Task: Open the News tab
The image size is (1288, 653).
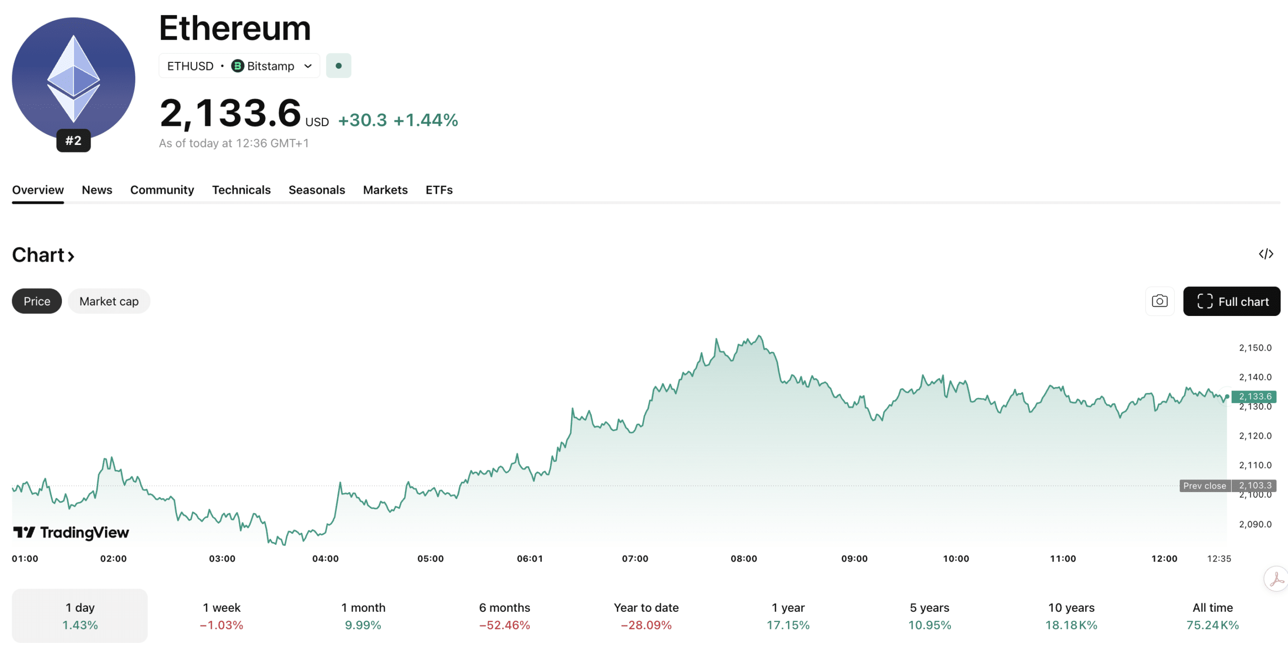Action: pyautogui.click(x=97, y=190)
